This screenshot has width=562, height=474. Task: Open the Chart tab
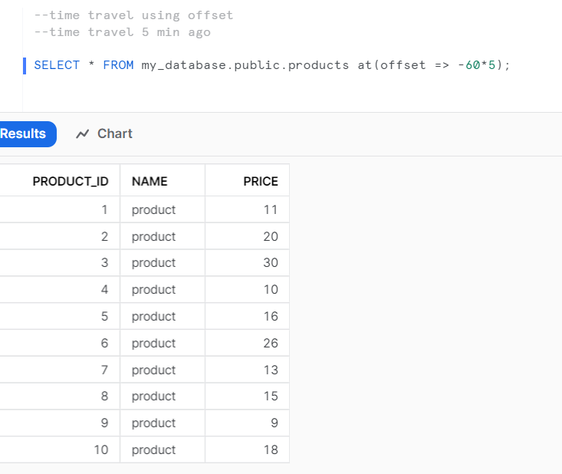click(104, 134)
